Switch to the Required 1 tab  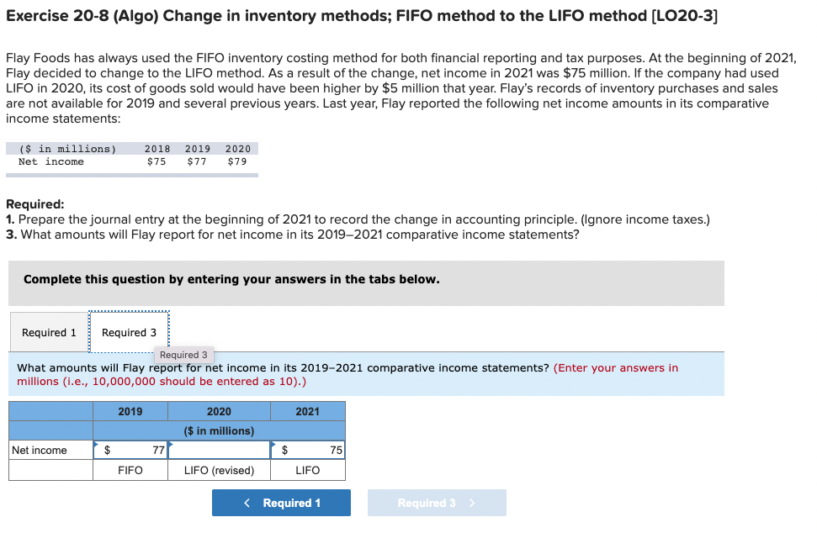pyautogui.click(x=49, y=332)
